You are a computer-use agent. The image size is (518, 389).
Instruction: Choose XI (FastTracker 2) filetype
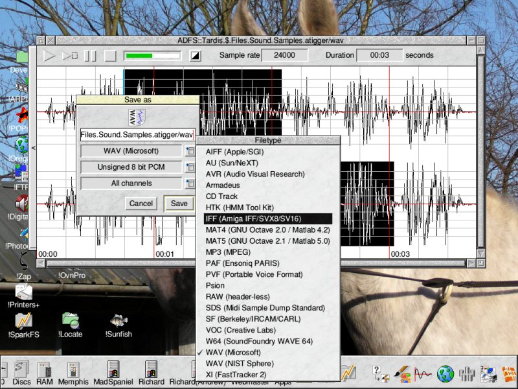click(267, 375)
